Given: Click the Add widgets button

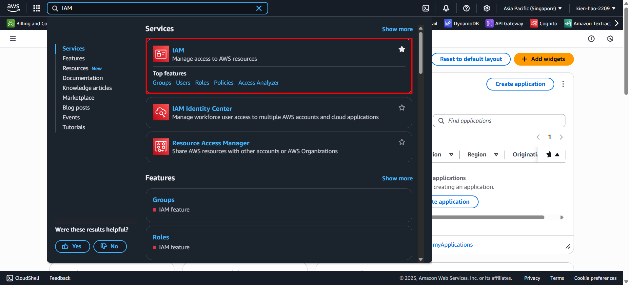Looking at the screenshot, I should pyautogui.click(x=543, y=59).
